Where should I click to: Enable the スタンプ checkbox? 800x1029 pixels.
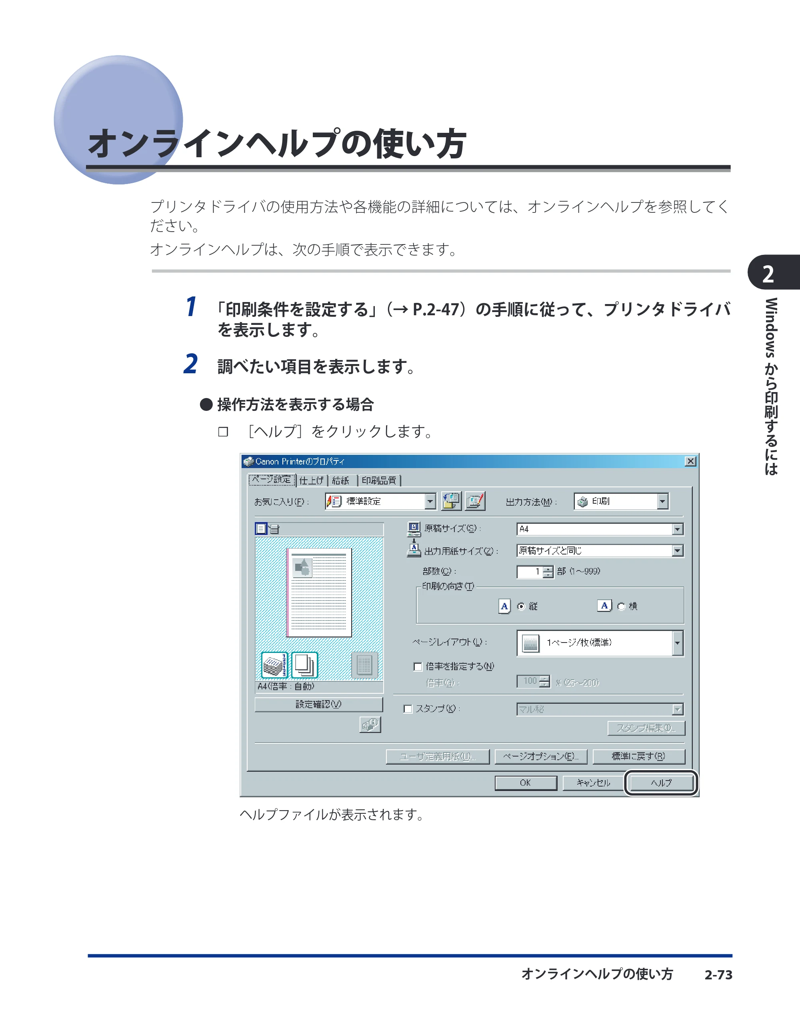pos(408,709)
